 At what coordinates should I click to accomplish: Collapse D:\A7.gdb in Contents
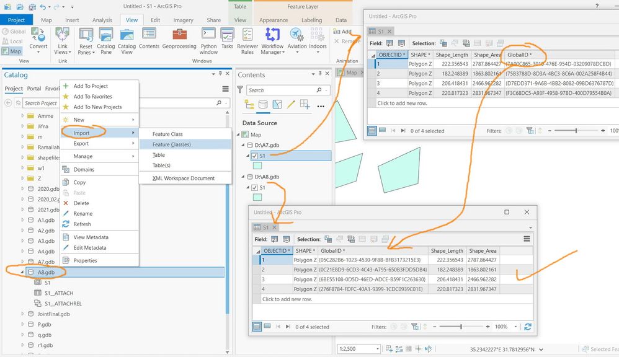point(243,145)
